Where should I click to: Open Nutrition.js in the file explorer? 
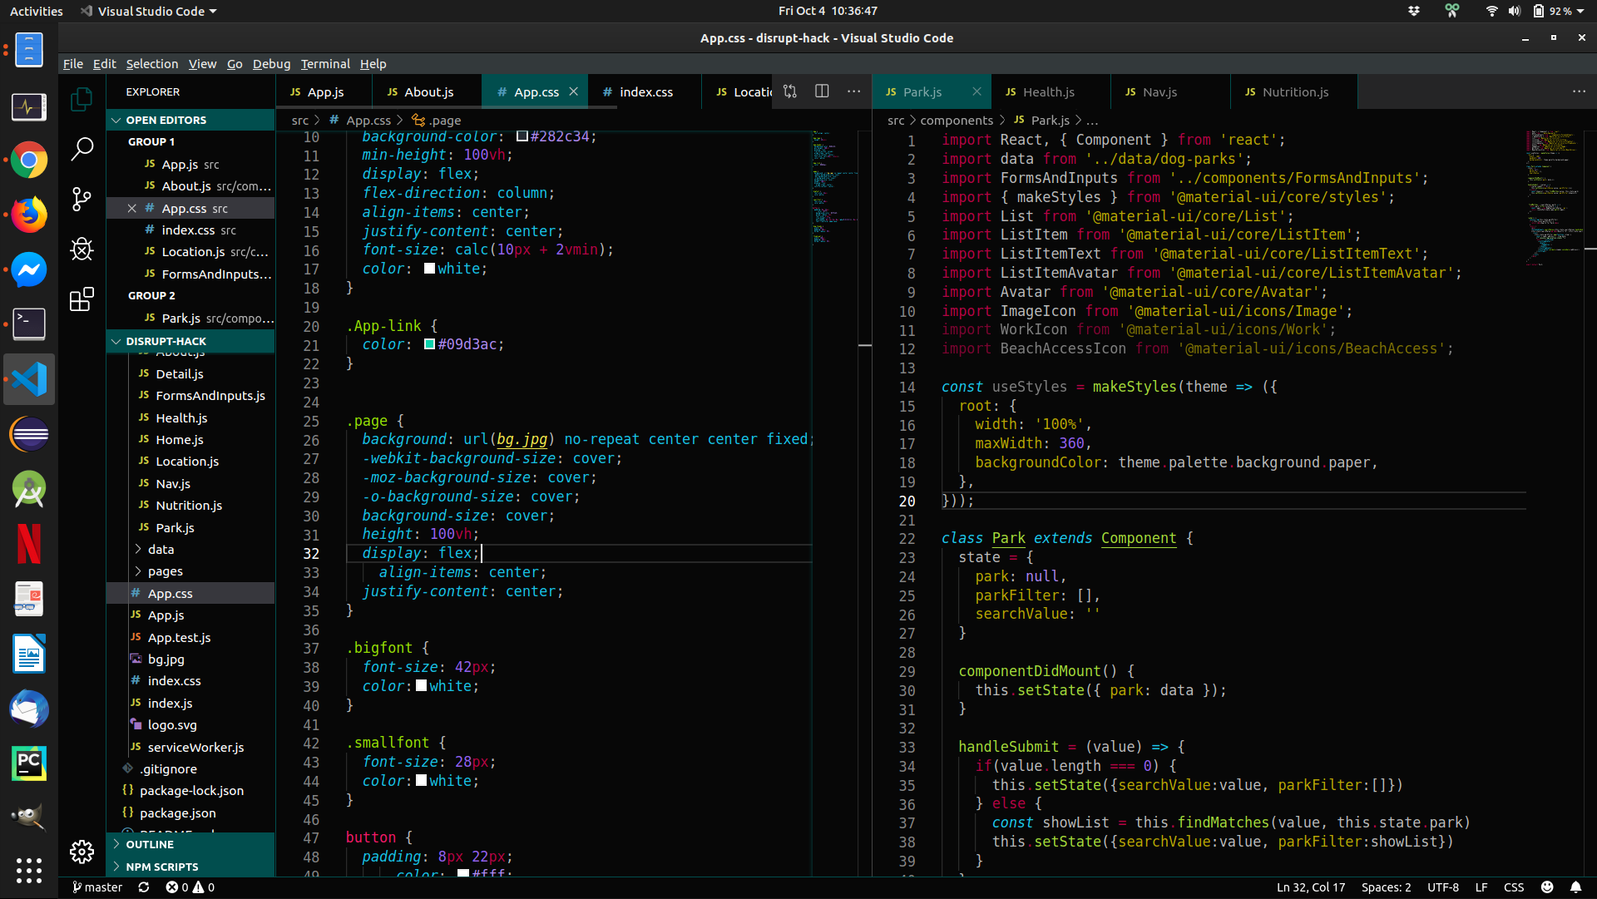click(189, 506)
